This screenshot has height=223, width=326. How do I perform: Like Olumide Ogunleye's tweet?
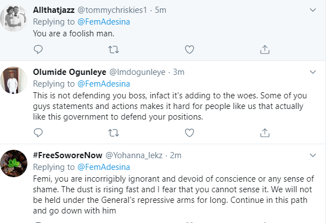click(x=189, y=132)
